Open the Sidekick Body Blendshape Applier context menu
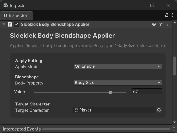 click(x=168, y=25)
